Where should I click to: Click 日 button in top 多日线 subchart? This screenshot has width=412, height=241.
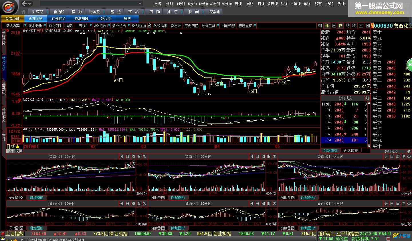pos(392,156)
